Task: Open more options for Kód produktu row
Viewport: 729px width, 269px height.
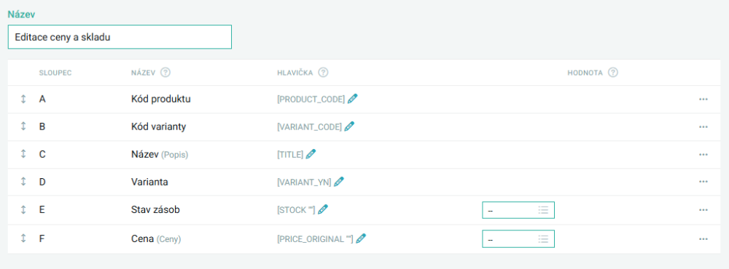Action: tap(703, 100)
